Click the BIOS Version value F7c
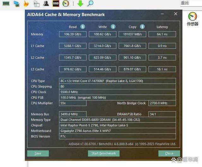Image resolution: width=202 pixels, height=167 pixels. (x=117, y=136)
